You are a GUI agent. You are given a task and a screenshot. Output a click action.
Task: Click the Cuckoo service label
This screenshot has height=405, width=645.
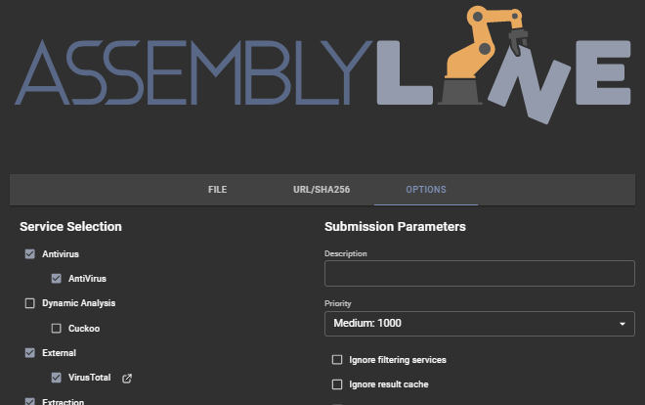click(84, 328)
